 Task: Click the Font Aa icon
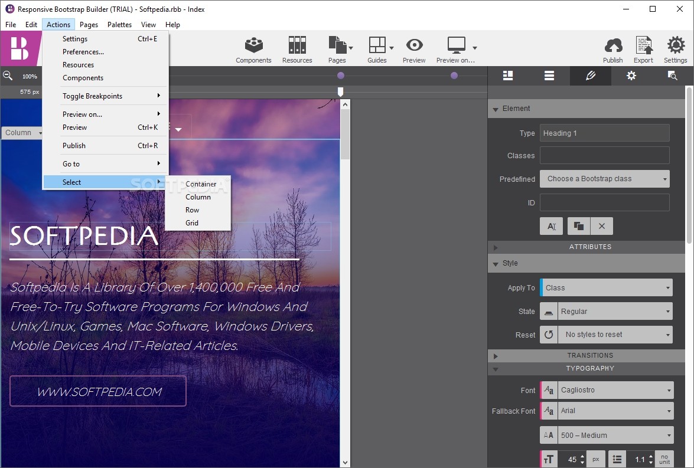click(549, 390)
